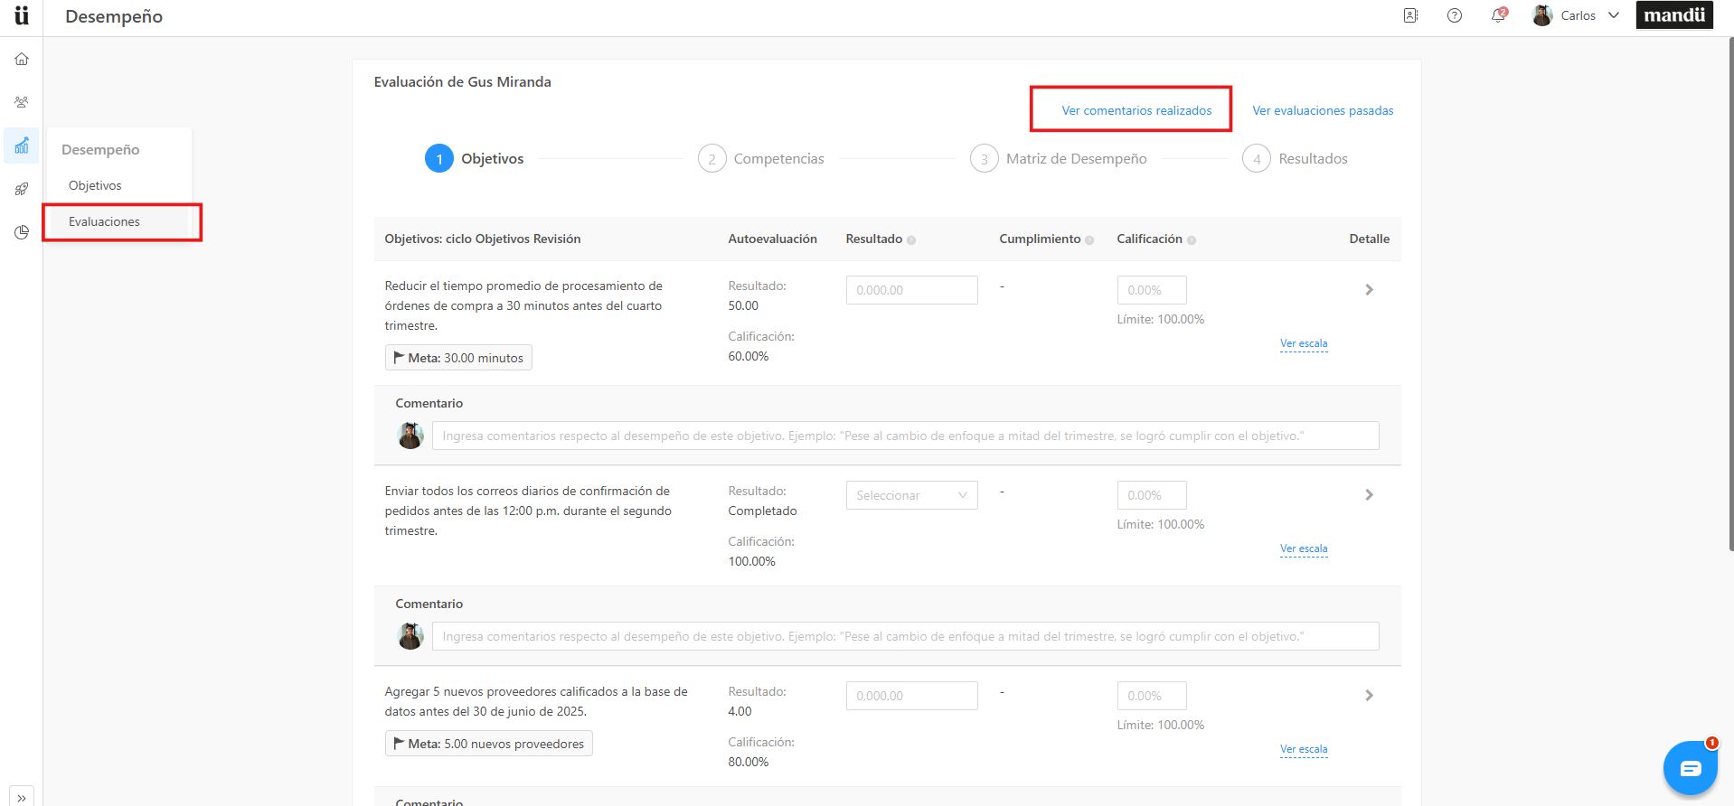Click the 'Detalle' column header

[x=1369, y=239]
